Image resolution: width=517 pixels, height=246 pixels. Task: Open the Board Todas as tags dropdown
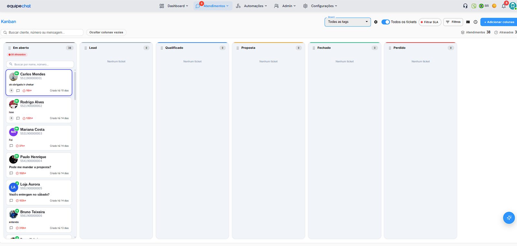[x=348, y=22]
